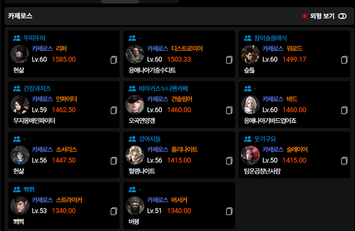355x231 pixels.
Task: Click copy icon on 버서커 card
Action: (229, 211)
